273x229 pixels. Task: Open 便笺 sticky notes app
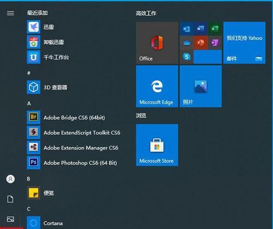point(33,193)
